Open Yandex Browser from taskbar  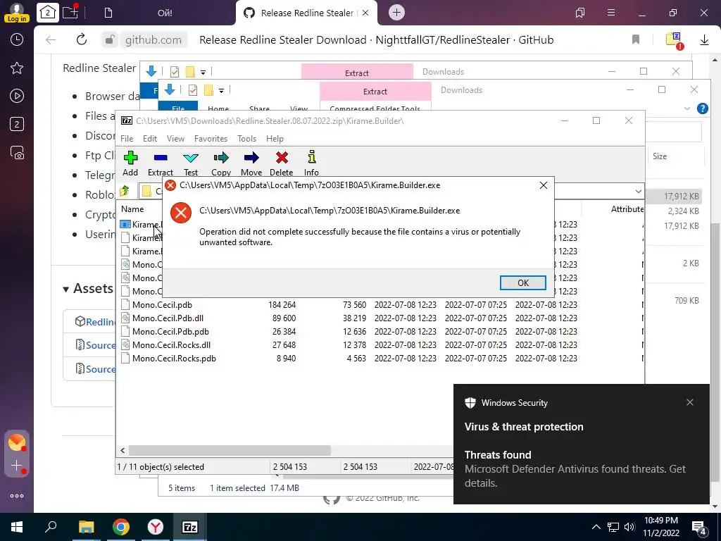pos(156,527)
